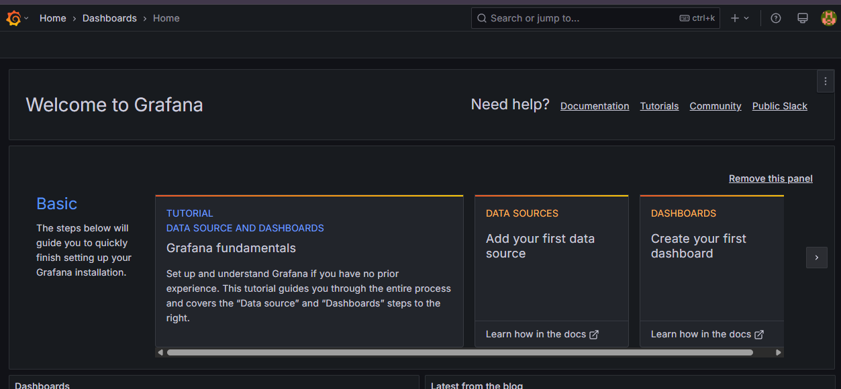The image size is (841, 389).
Task: Click external link icon in Data Sources card
Action: [x=594, y=335]
